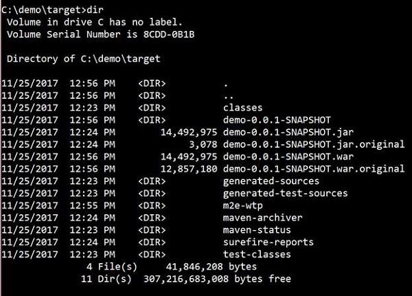Click the Directory of C:\demo\target line
The height and width of the screenshot is (296, 412).
coord(84,59)
